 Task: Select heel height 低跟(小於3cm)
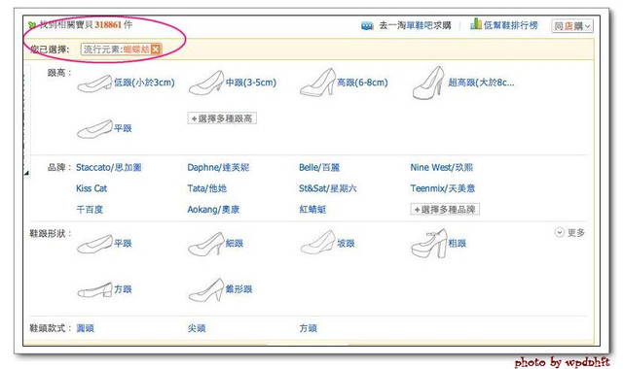pyautogui.click(x=144, y=83)
